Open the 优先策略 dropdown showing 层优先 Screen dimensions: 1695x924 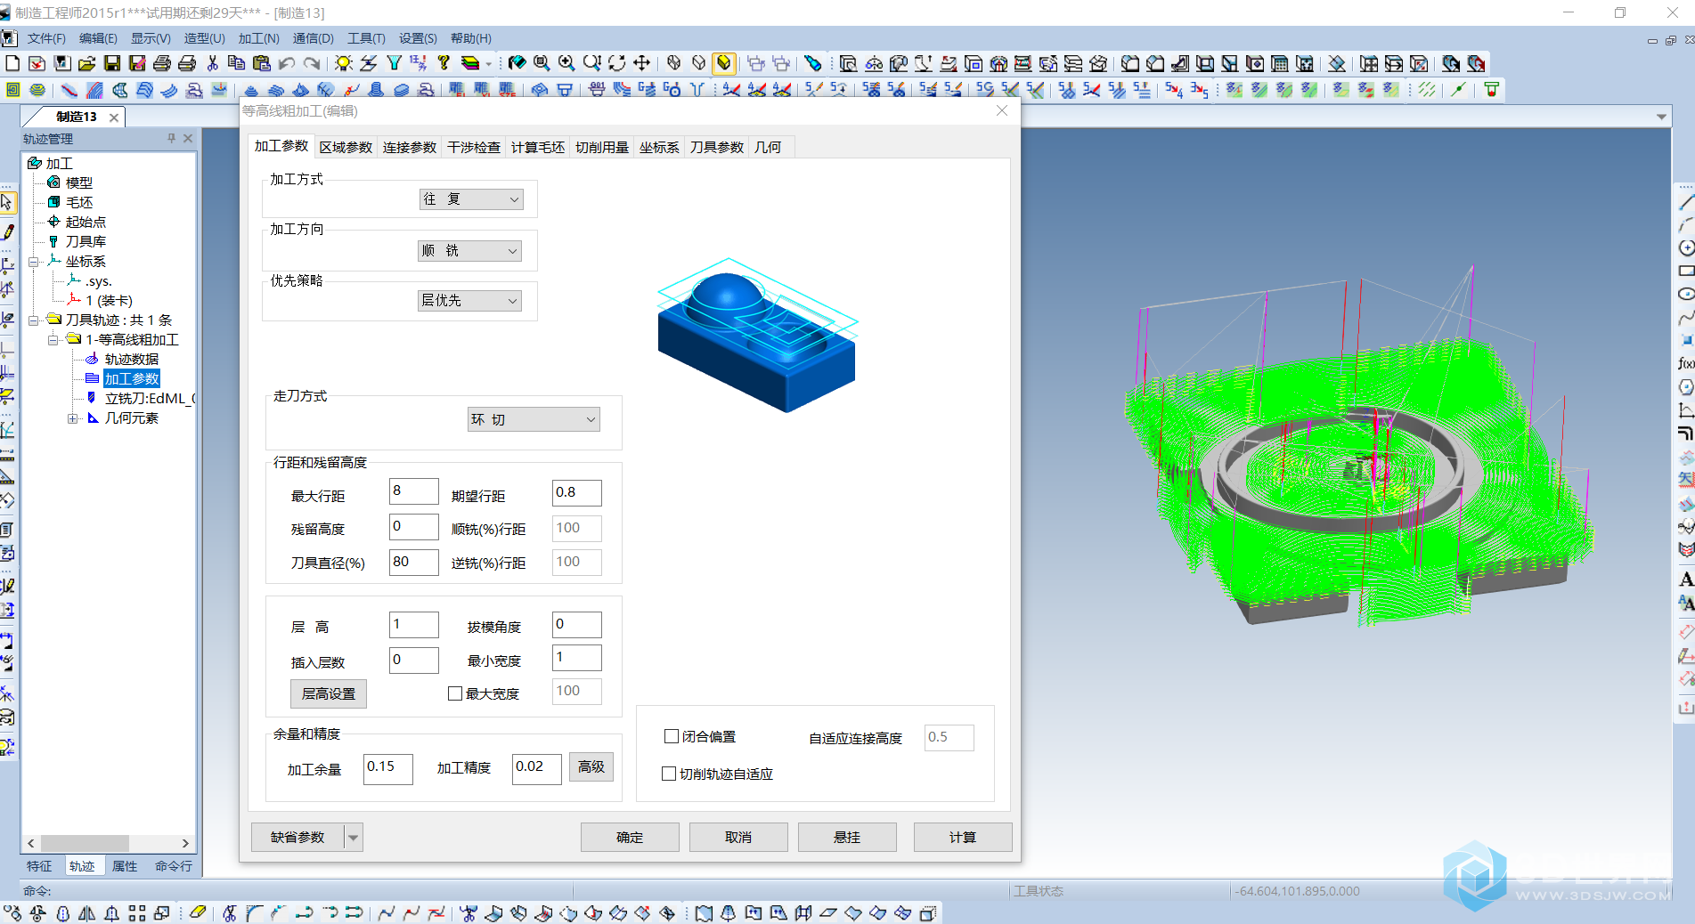[x=469, y=301]
